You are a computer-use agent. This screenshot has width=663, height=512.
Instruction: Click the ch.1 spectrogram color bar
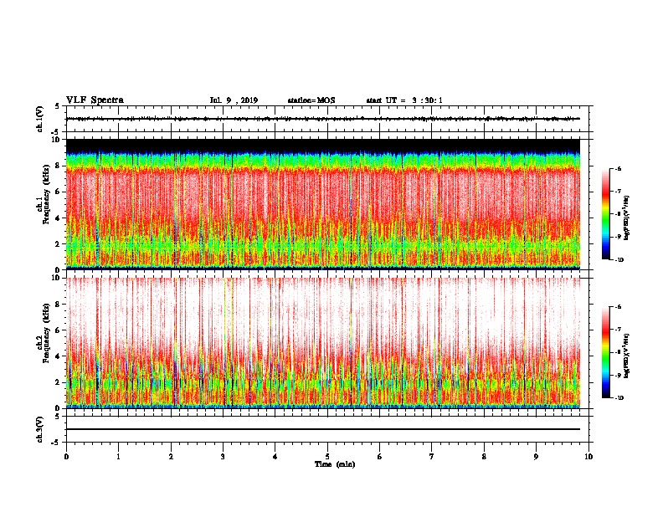[605, 214]
